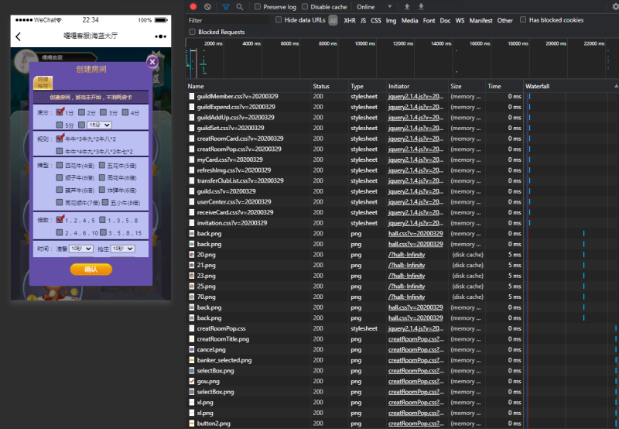Screen dimensions: 619x429
Task: Filter requests by JS
Action: point(363,21)
